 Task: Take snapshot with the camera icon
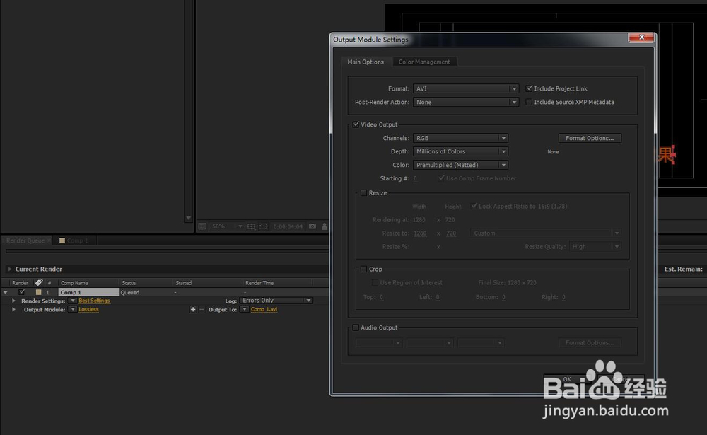[x=312, y=226]
